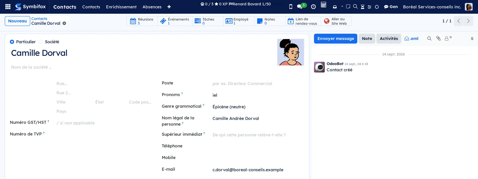Click the E-mail field c.dorval@boreal-conseils.example
The image size is (478, 179).
click(258, 170)
